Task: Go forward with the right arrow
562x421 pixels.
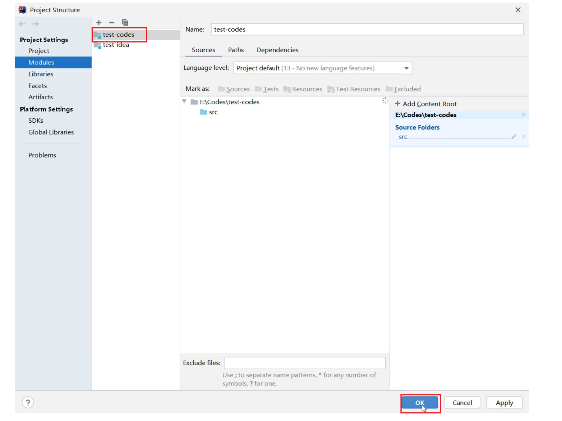Action: coord(35,24)
